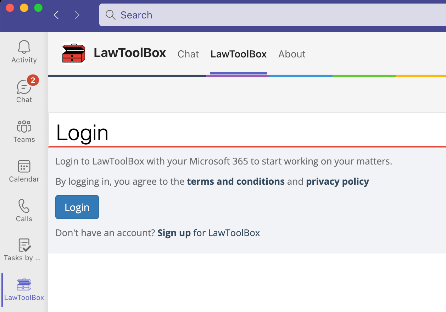Click the red close window button
This screenshot has width=446, height=312.
10,8
